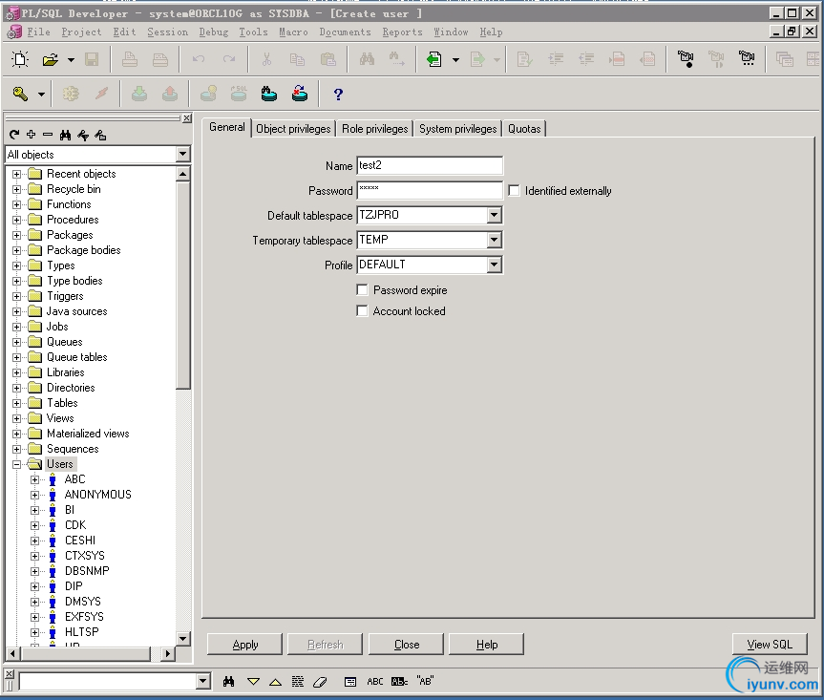Close the object browser panel
The width and height of the screenshot is (824, 700).
187,118
